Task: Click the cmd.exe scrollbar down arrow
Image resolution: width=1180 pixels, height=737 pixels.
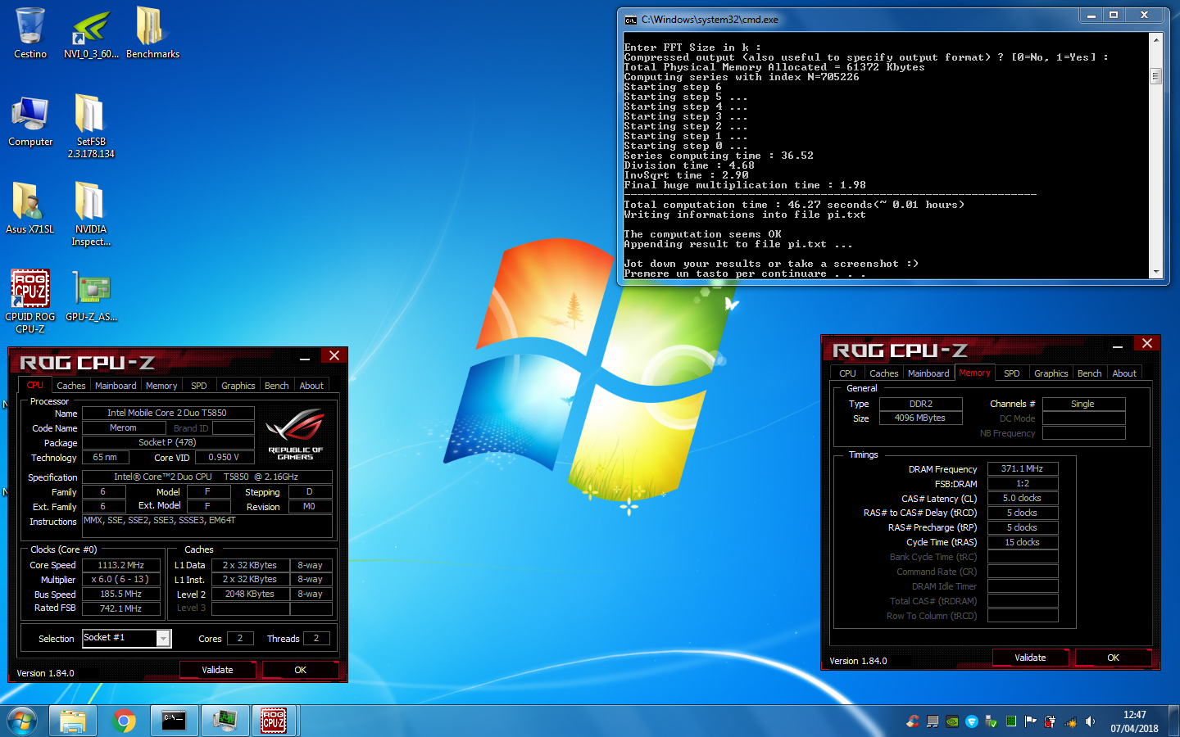Action: (x=1156, y=272)
